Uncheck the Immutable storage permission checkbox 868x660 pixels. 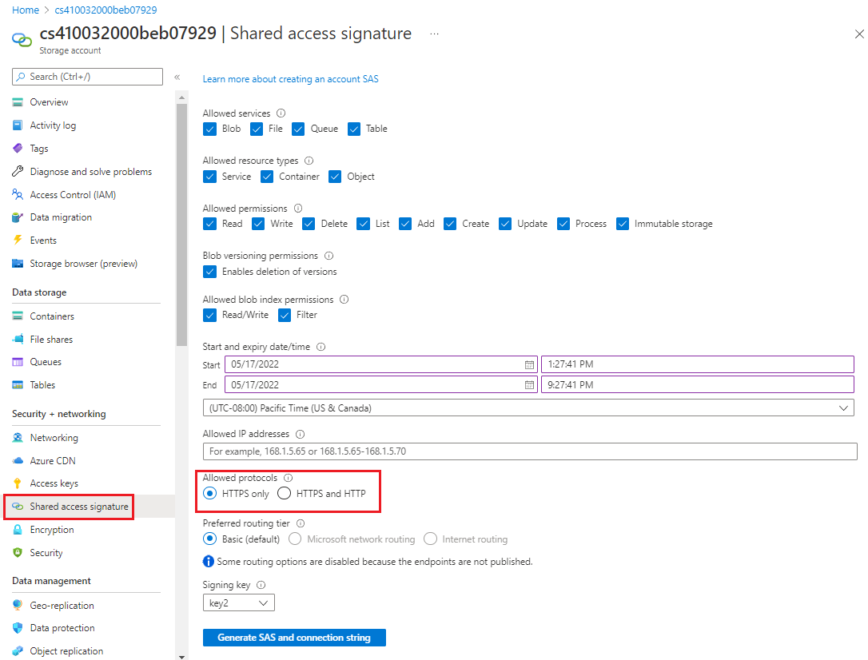click(x=623, y=224)
